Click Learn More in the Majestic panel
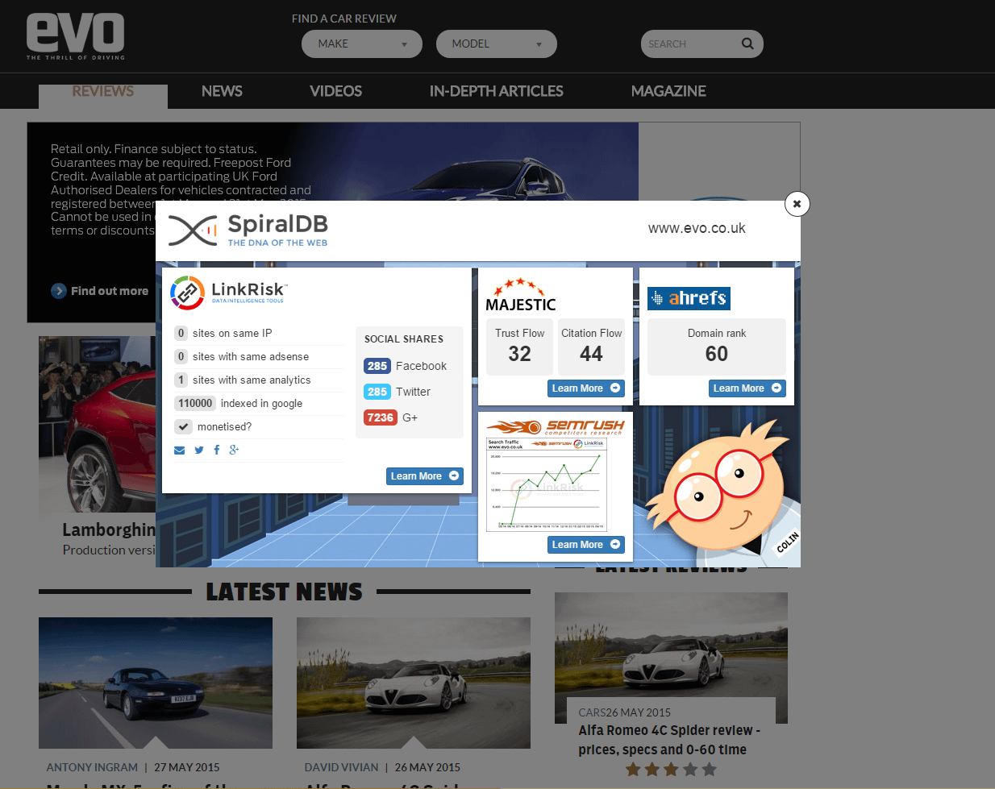 point(585,388)
